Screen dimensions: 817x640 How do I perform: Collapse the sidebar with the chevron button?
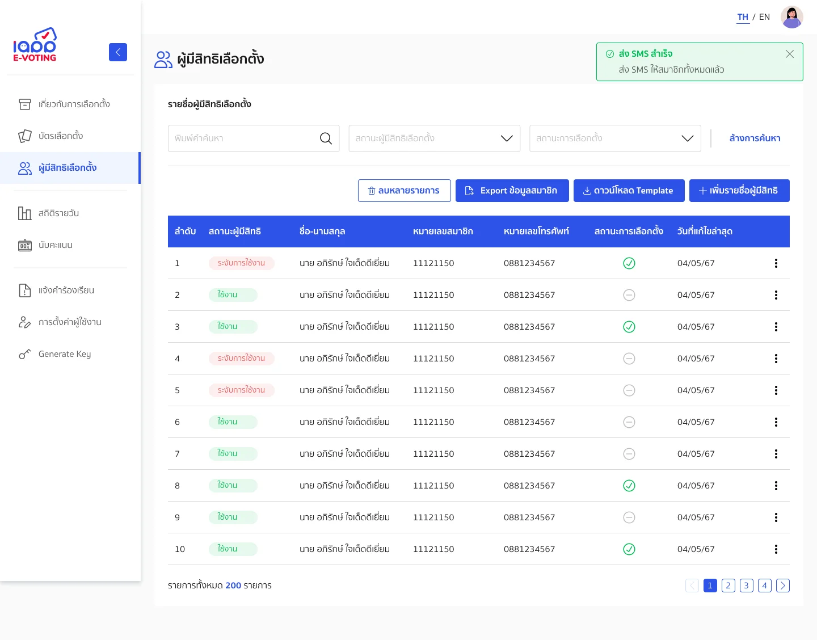[118, 52]
